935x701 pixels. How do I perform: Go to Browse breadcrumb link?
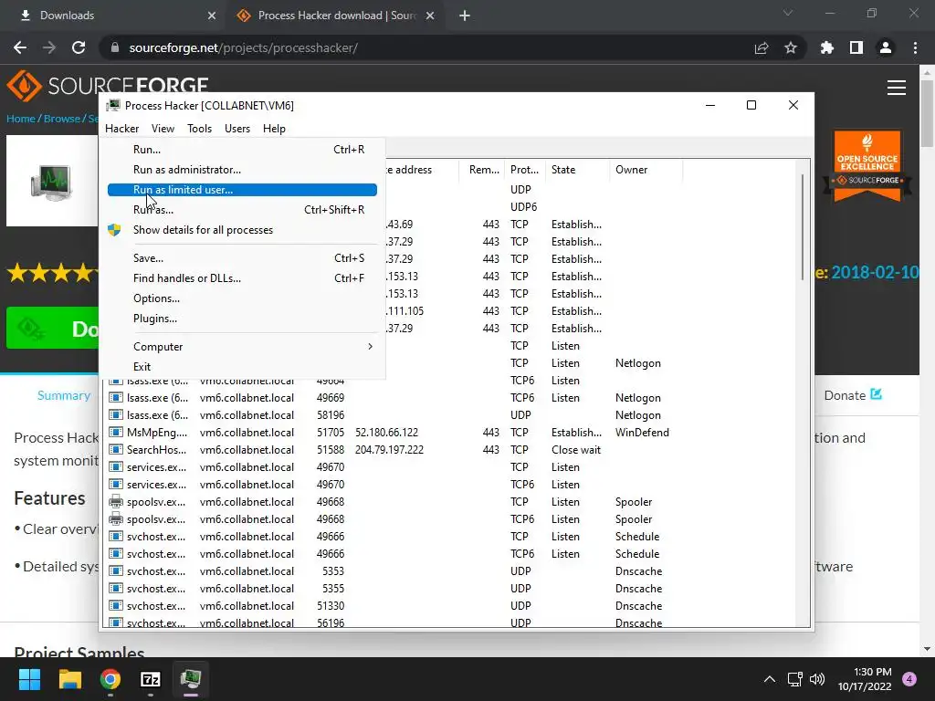(61, 119)
